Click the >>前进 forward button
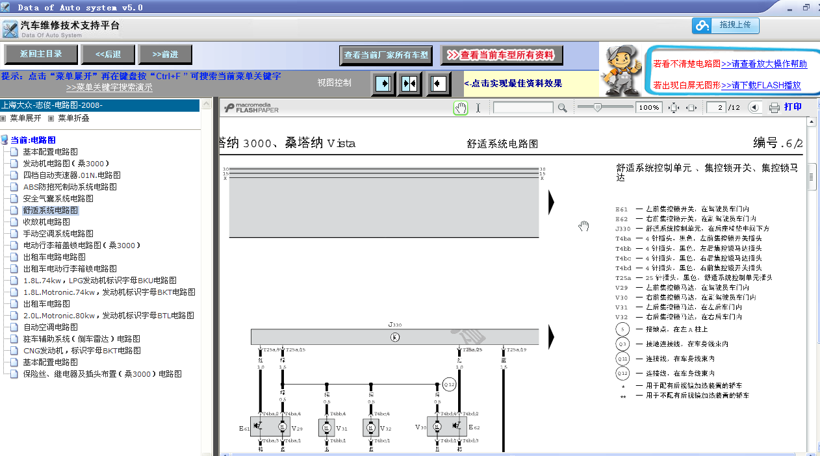Viewport: 820px width, 456px height. [x=165, y=54]
